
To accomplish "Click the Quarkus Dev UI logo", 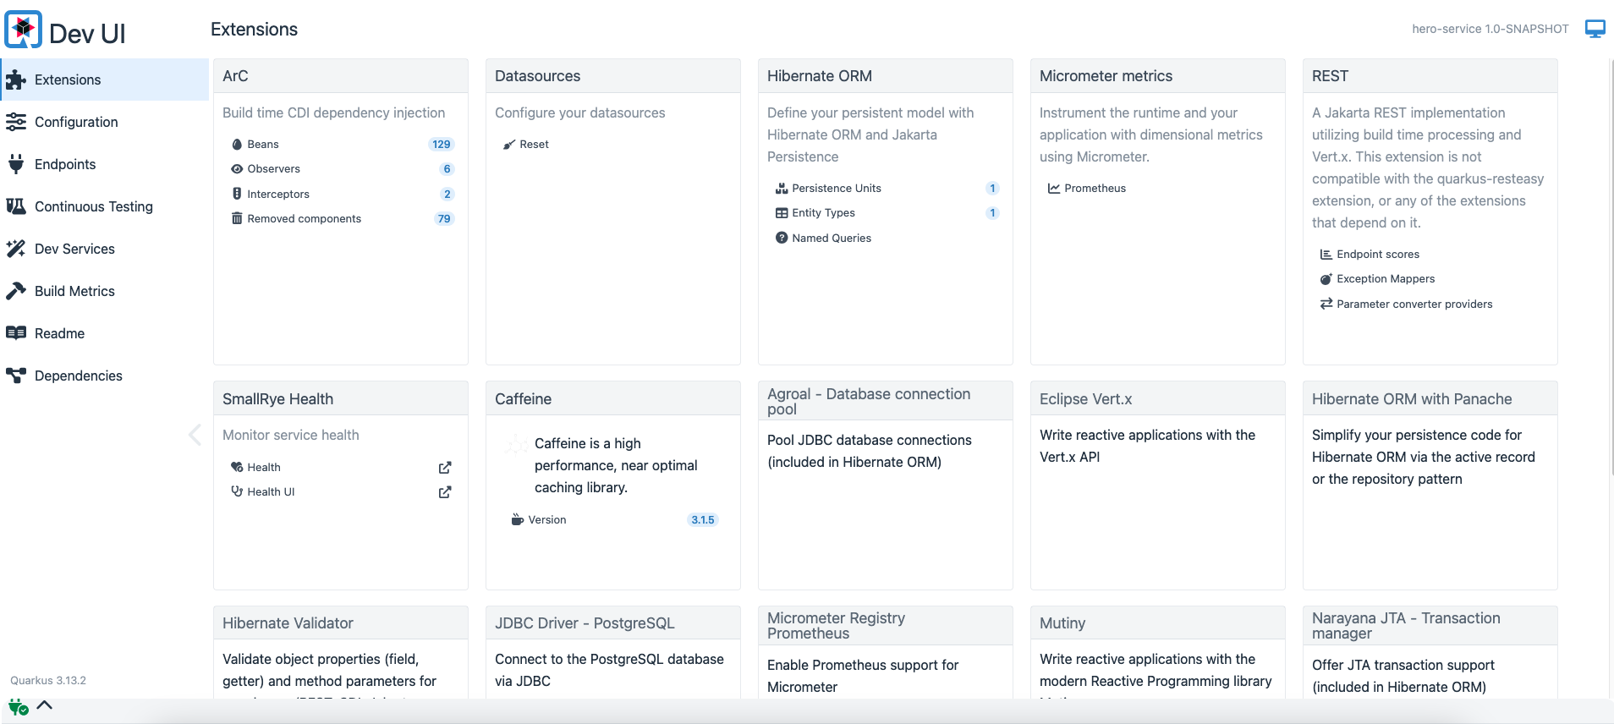I will point(23,30).
